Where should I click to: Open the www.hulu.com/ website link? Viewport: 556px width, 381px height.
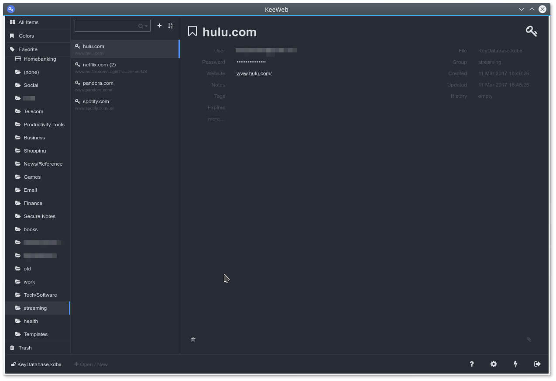(x=254, y=73)
